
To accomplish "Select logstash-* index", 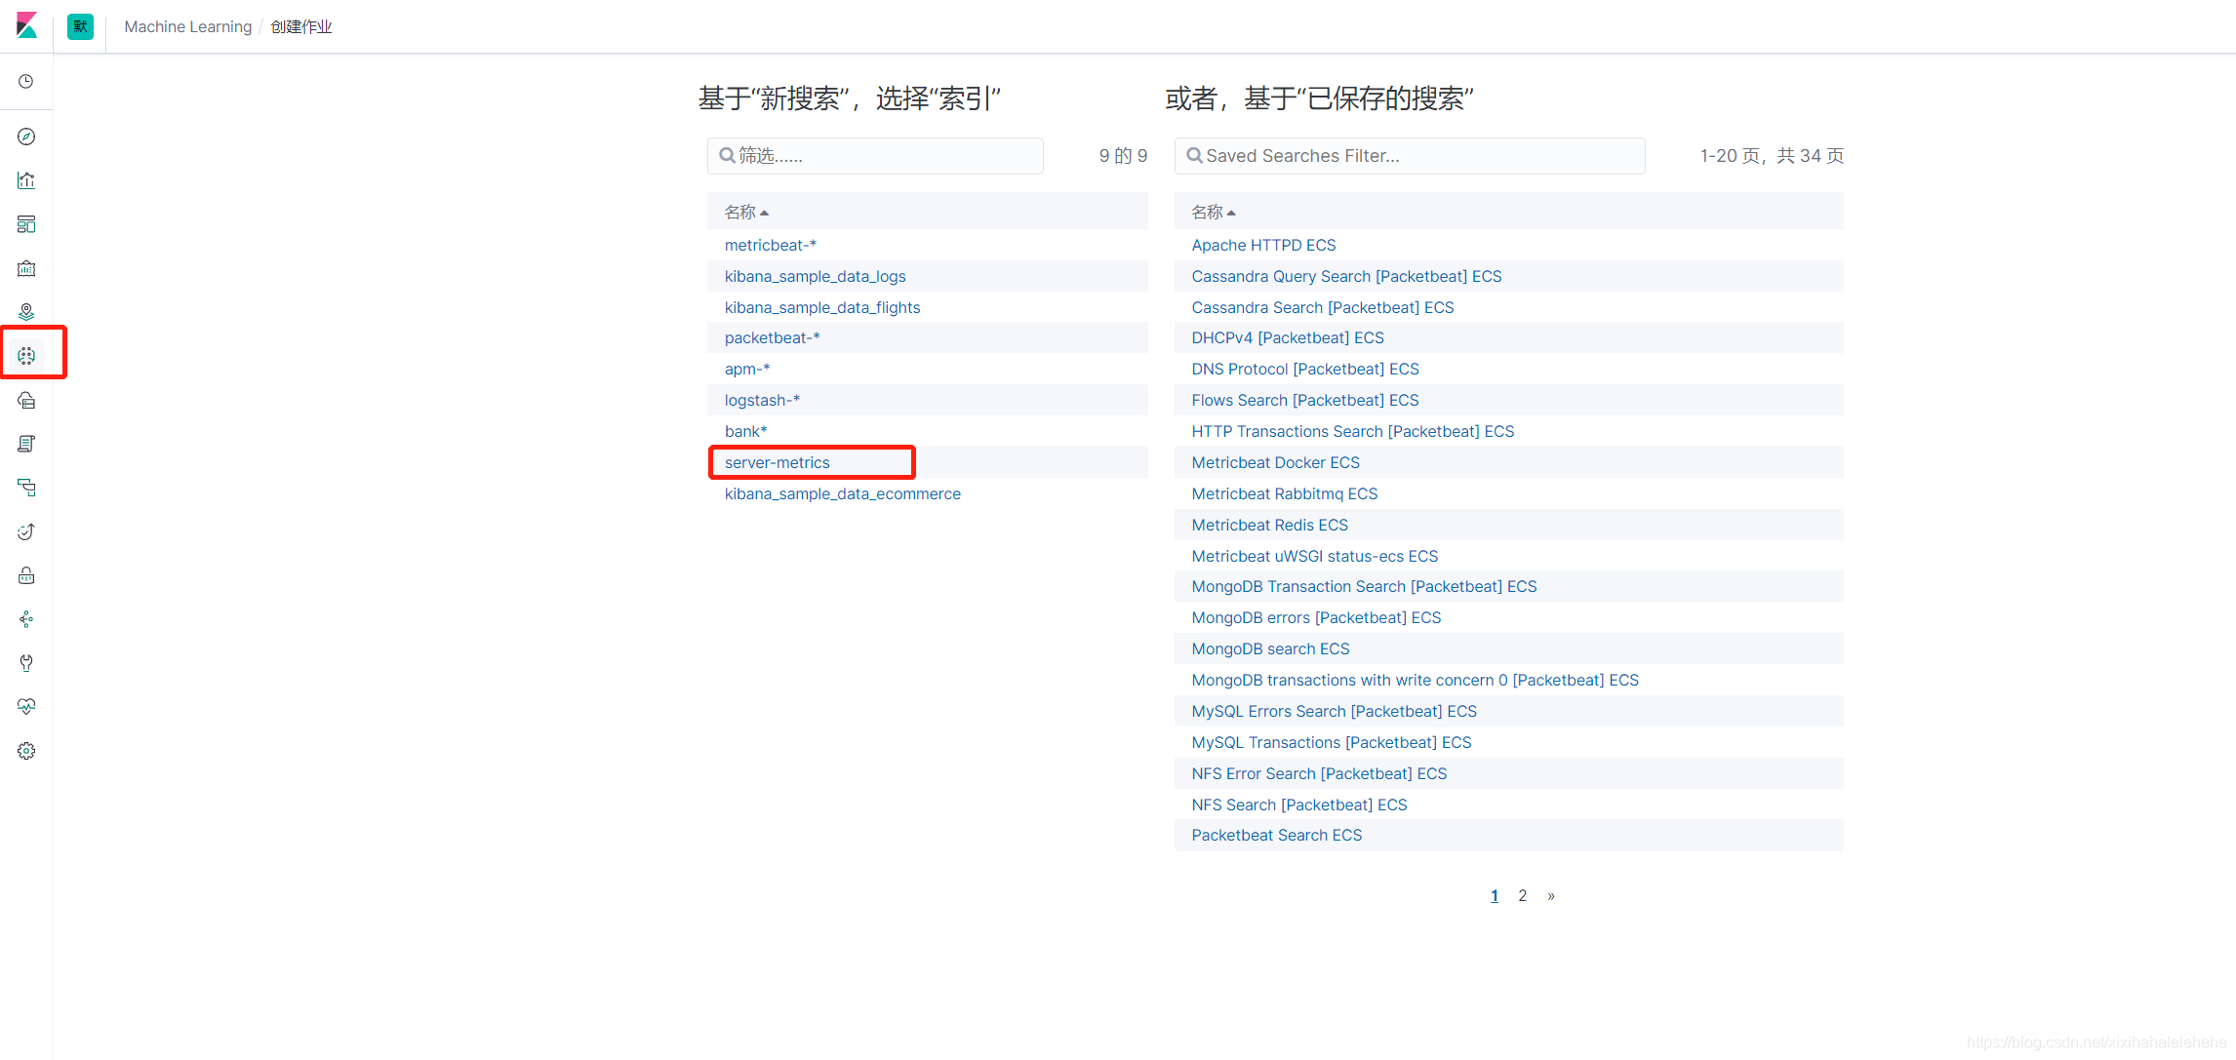I will tap(762, 400).
